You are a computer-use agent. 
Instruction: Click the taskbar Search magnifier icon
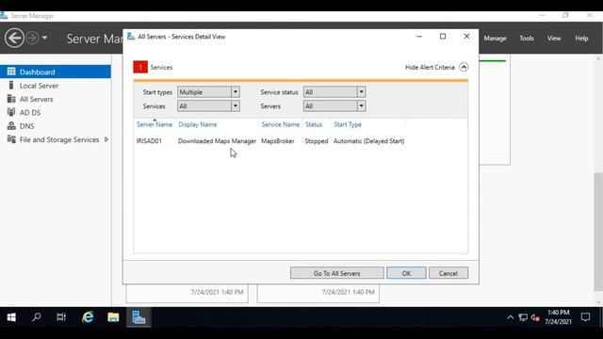(37, 317)
